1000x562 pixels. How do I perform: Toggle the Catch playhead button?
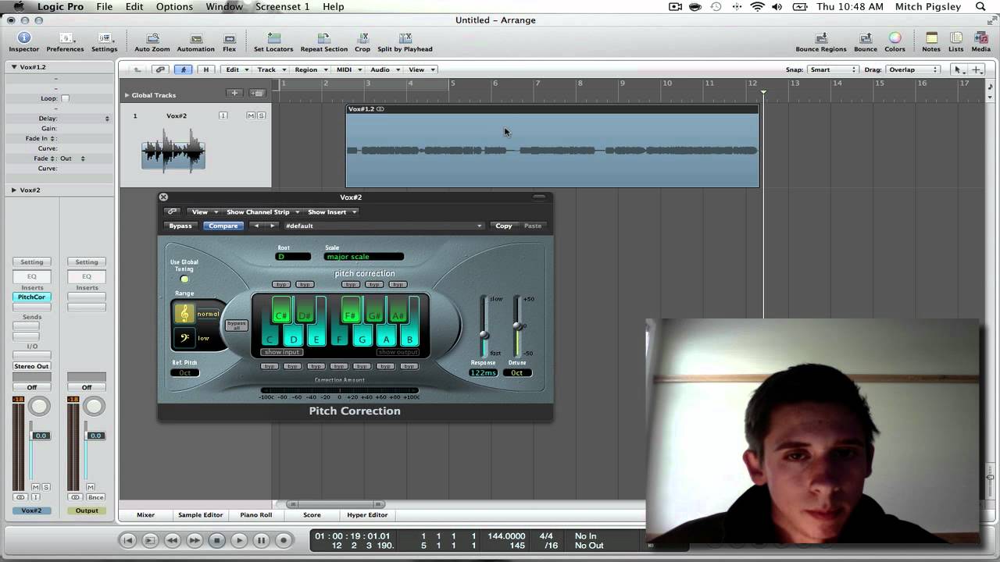point(184,69)
